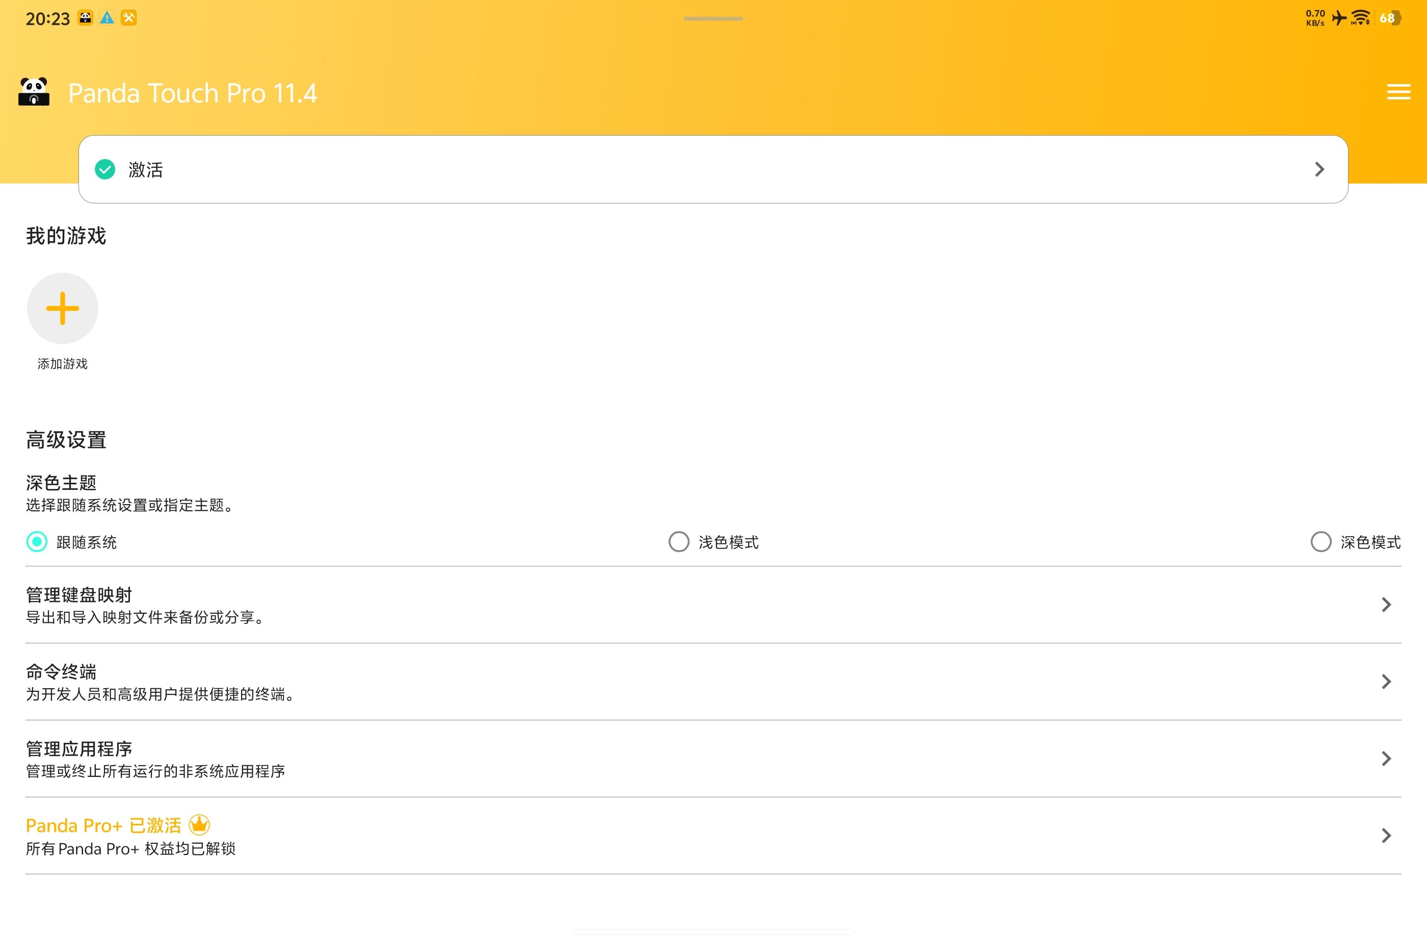
Task: Click the 高级设置 section heading
Action: pos(66,439)
